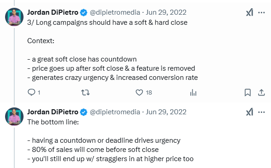This screenshot has width=271, height=168.
Task: Open Jun 29, 2022 timestamp of first tweet
Action: [x=166, y=12]
